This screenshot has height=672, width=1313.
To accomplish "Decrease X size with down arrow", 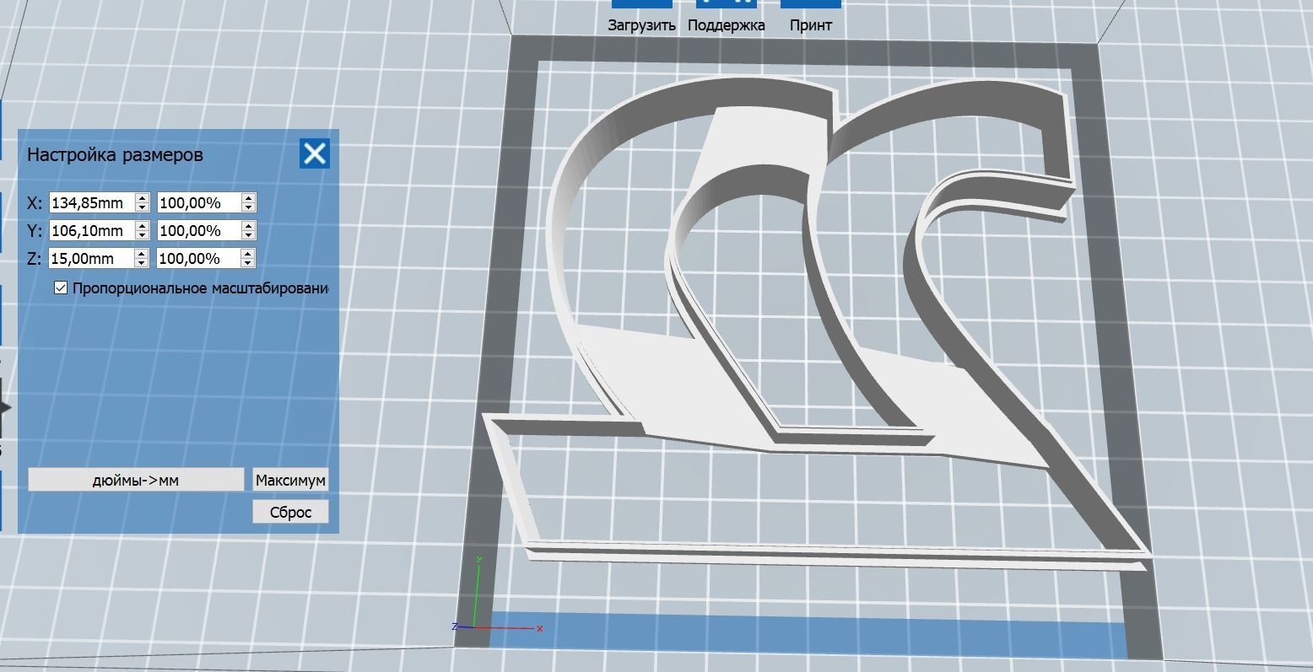I will 142,207.
